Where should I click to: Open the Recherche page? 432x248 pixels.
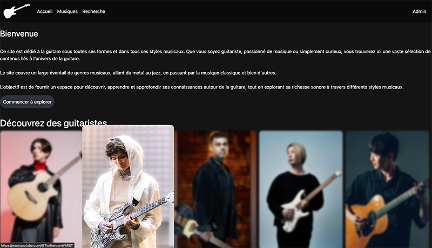93,11
